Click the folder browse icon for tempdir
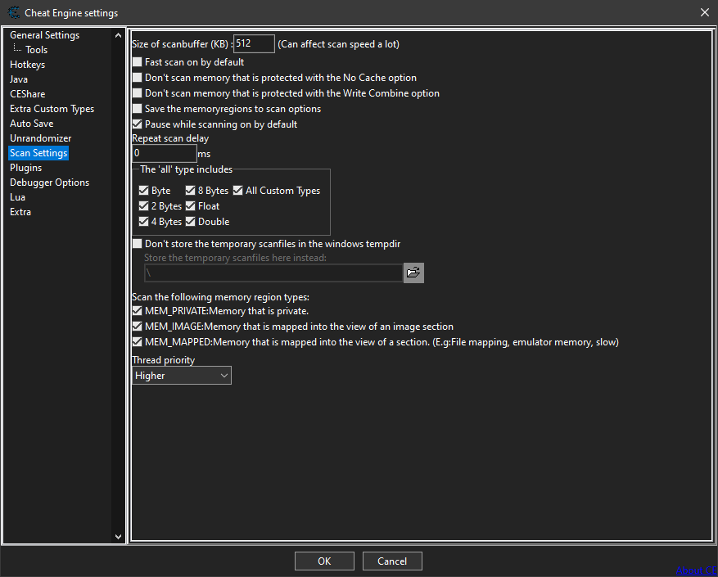 click(413, 273)
